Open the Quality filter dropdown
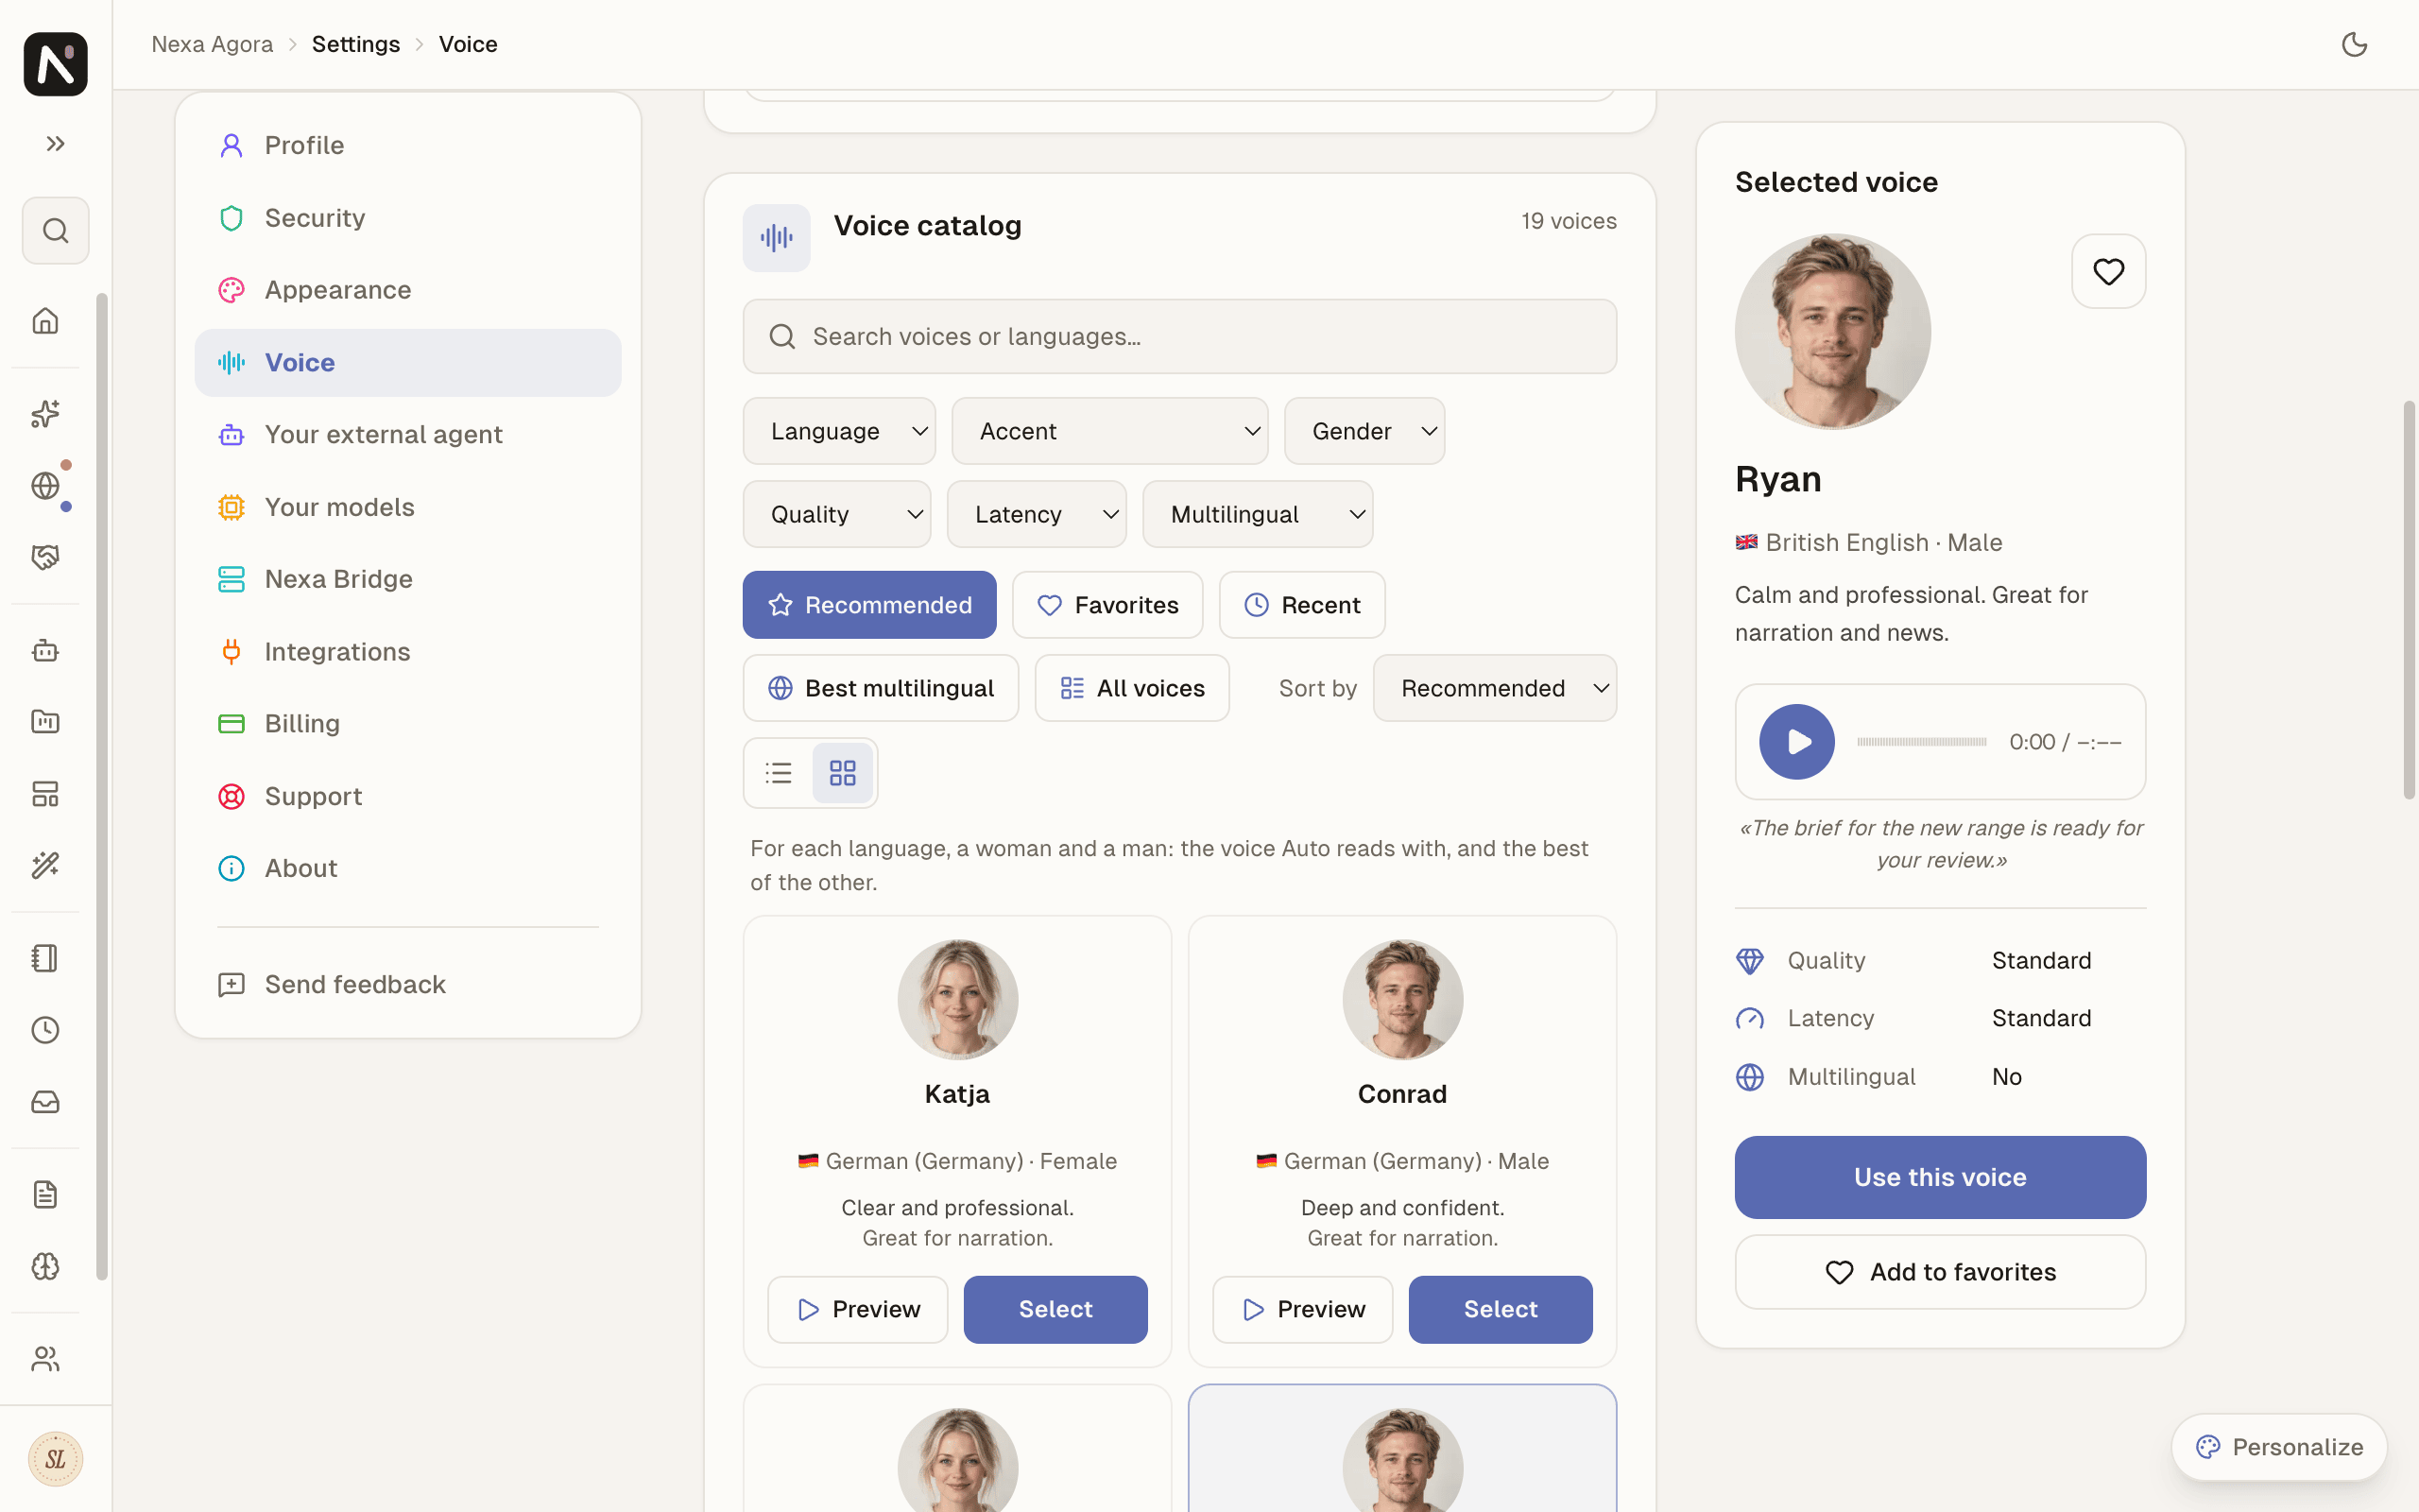Screen dimensions: 2419x1512 pos(836,514)
